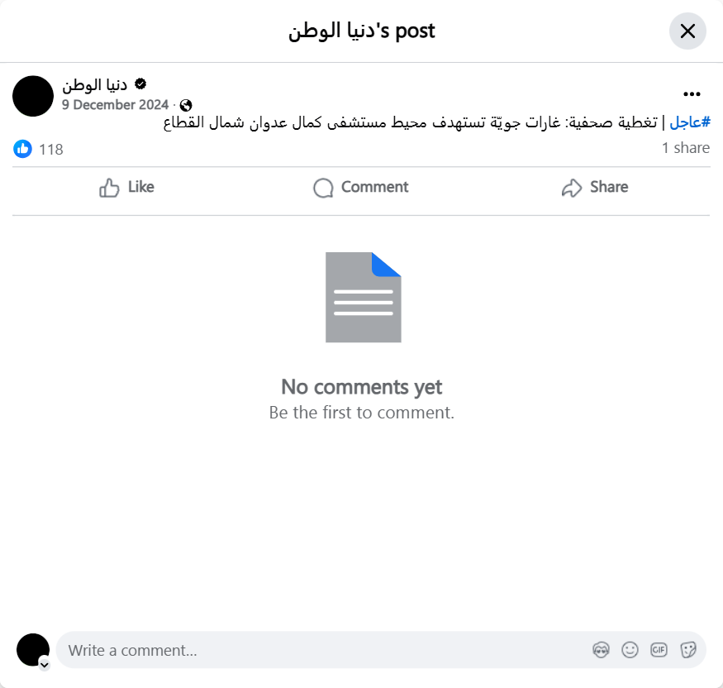Close the post dialog with X button
The image size is (723, 688).
pyautogui.click(x=687, y=31)
